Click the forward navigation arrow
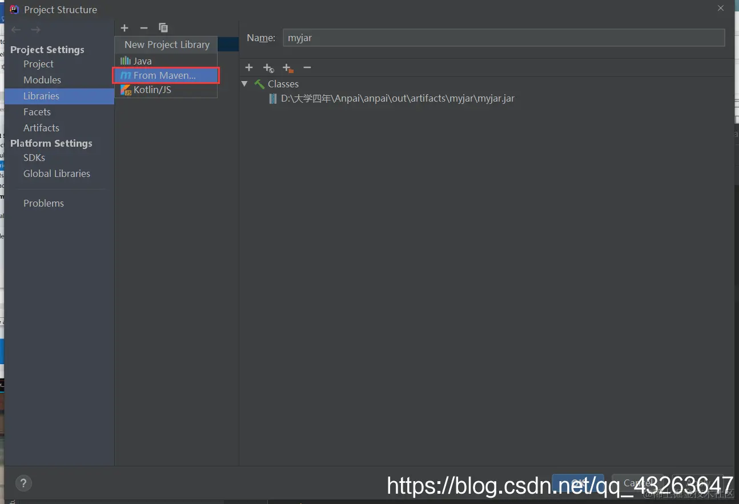The image size is (739, 504). (x=35, y=30)
